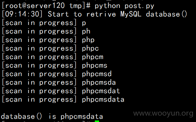Click 'Start to retrive' message text
The width and height of the screenshot is (196, 122).
[82, 14]
